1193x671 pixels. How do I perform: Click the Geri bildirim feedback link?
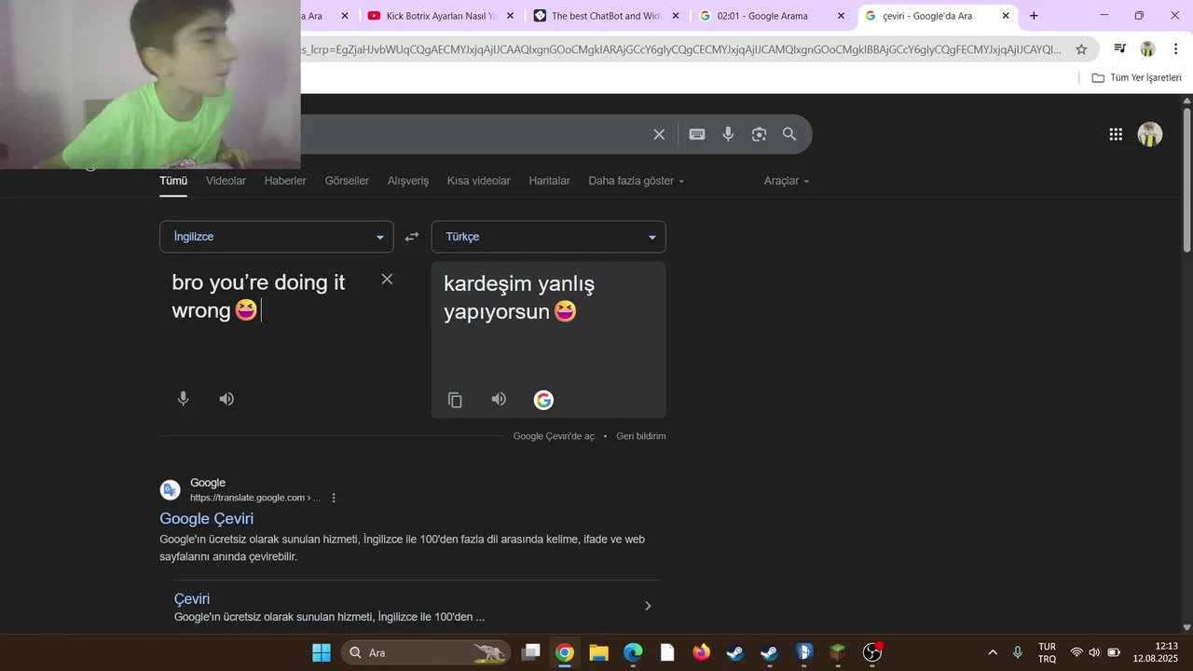click(x=641, y=436)
